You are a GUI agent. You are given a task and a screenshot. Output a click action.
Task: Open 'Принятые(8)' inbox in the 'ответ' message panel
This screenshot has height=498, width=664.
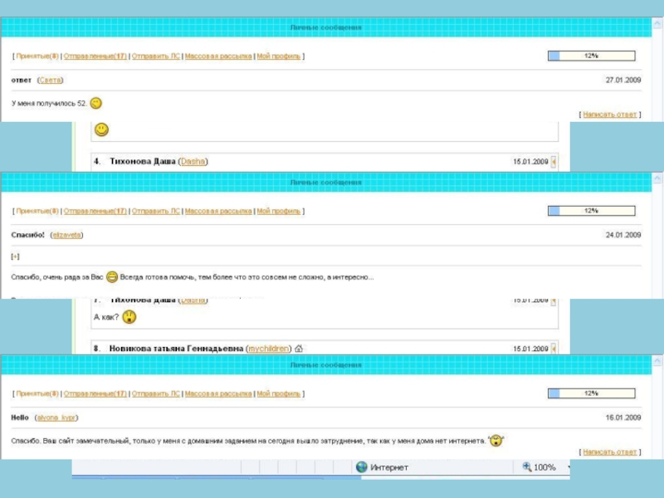(37, 56)
